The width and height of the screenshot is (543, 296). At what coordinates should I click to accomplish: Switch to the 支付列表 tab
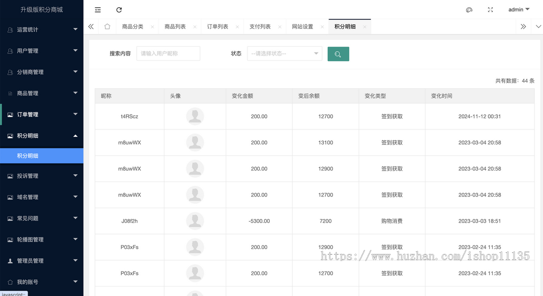point(260,27)
